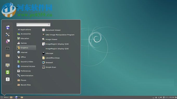This screenshot has width=177, height=99.
Task: Open the browser launcher on the panel
Action: coord(16,97)
